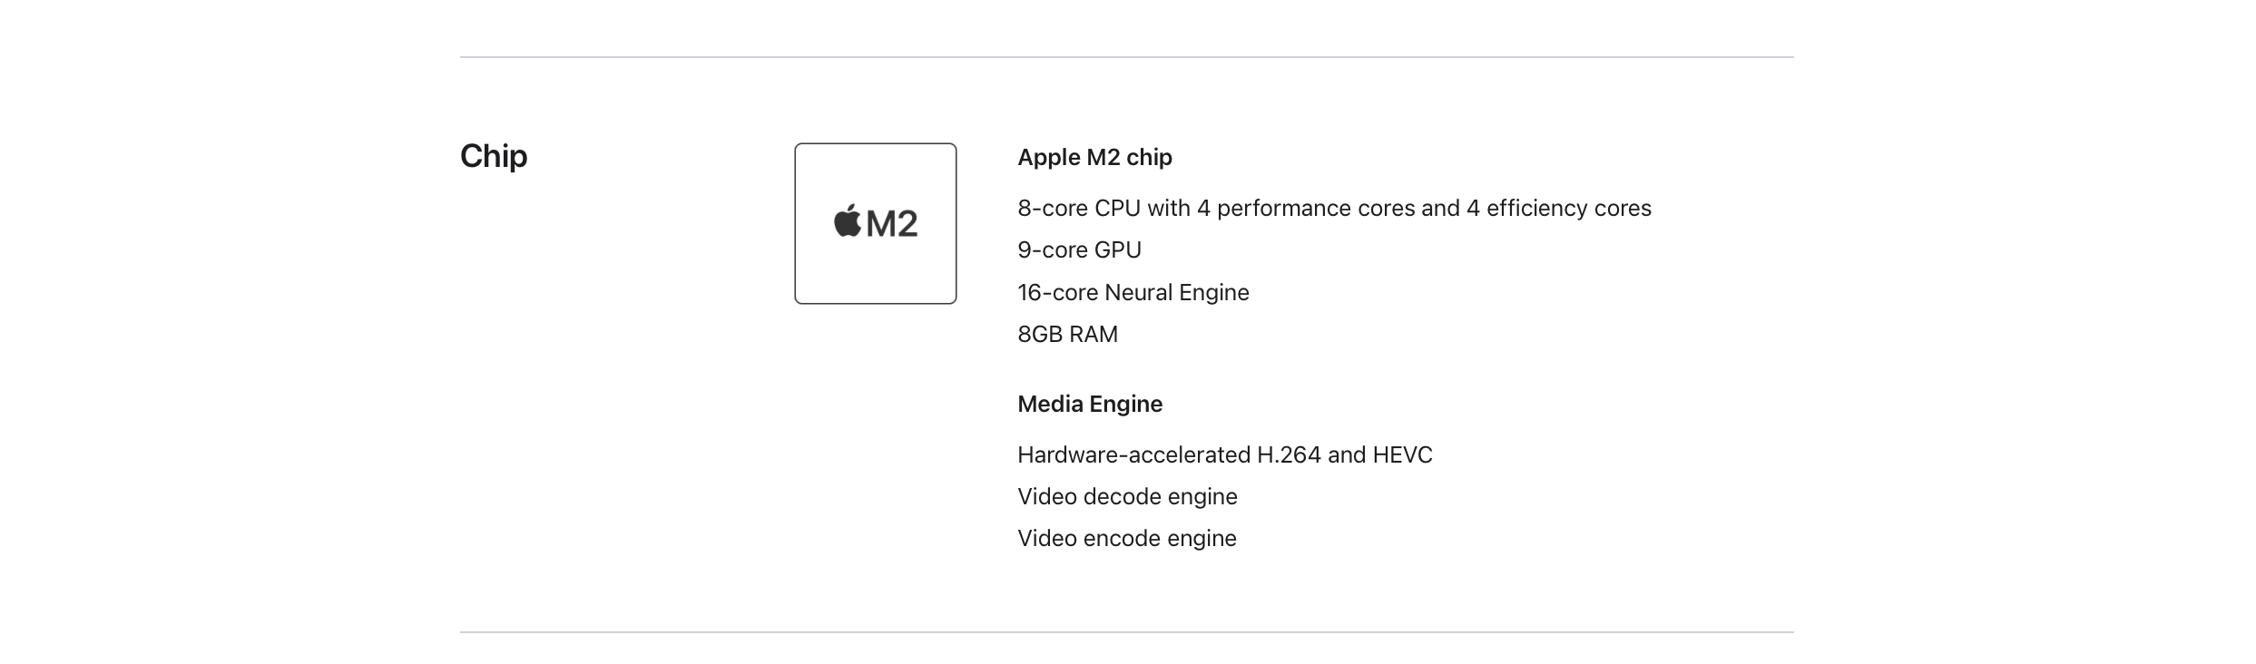Click the word HEVC

[1402, 455]
